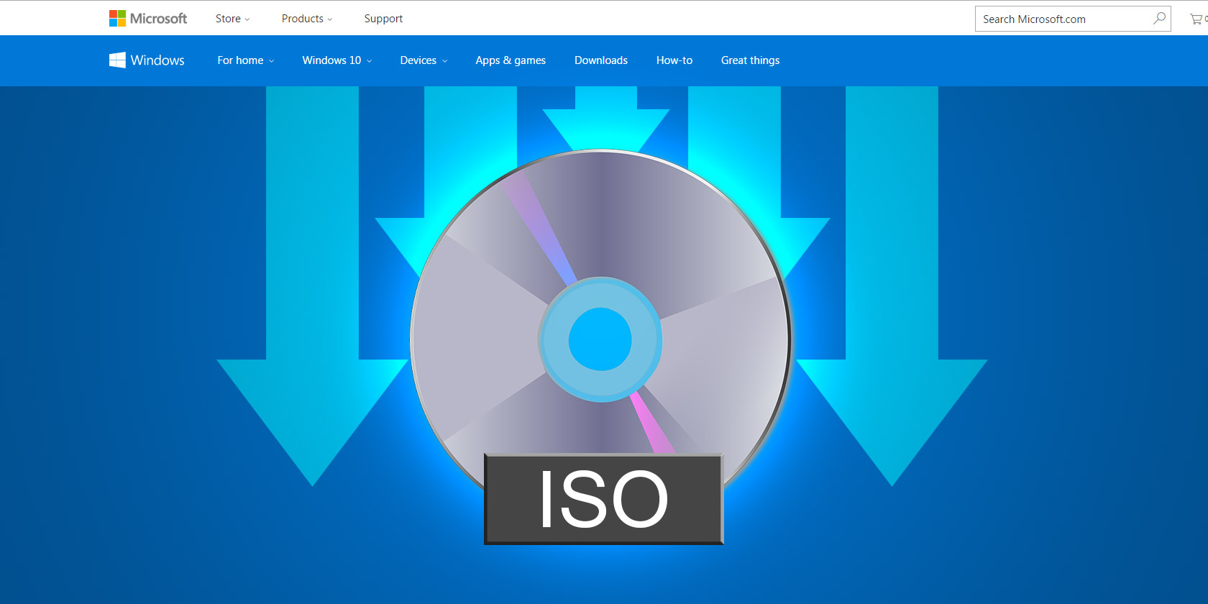The image size is (1208, 604).
Task: Open the shopping cart icon
Action: point(1196,19)
